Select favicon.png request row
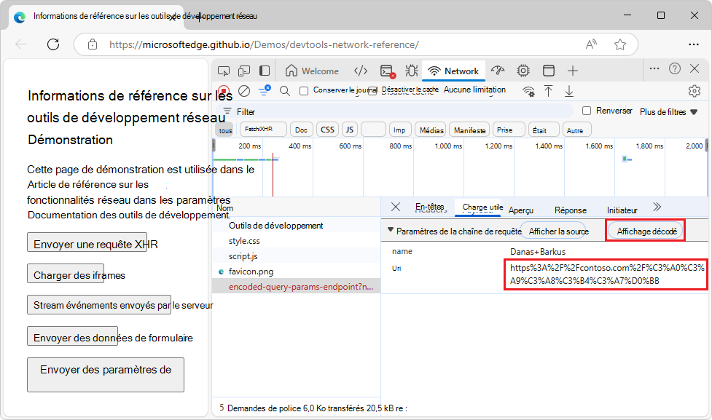This screenshot has height=420, width=712. click(x=296, y=272)
